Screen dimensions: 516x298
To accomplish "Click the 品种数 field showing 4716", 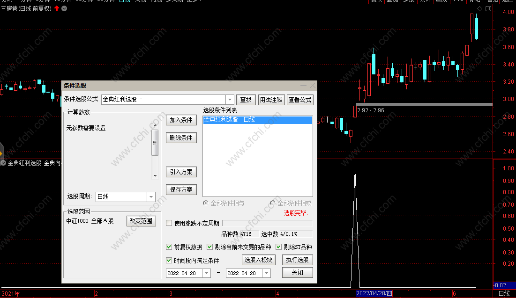I will pyautogui.click(x=249, y=234).
